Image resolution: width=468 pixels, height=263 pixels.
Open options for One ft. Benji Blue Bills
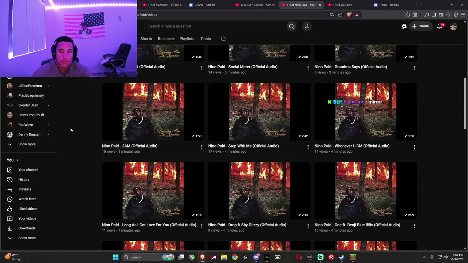pyautogui.click(x=414, y=226)
